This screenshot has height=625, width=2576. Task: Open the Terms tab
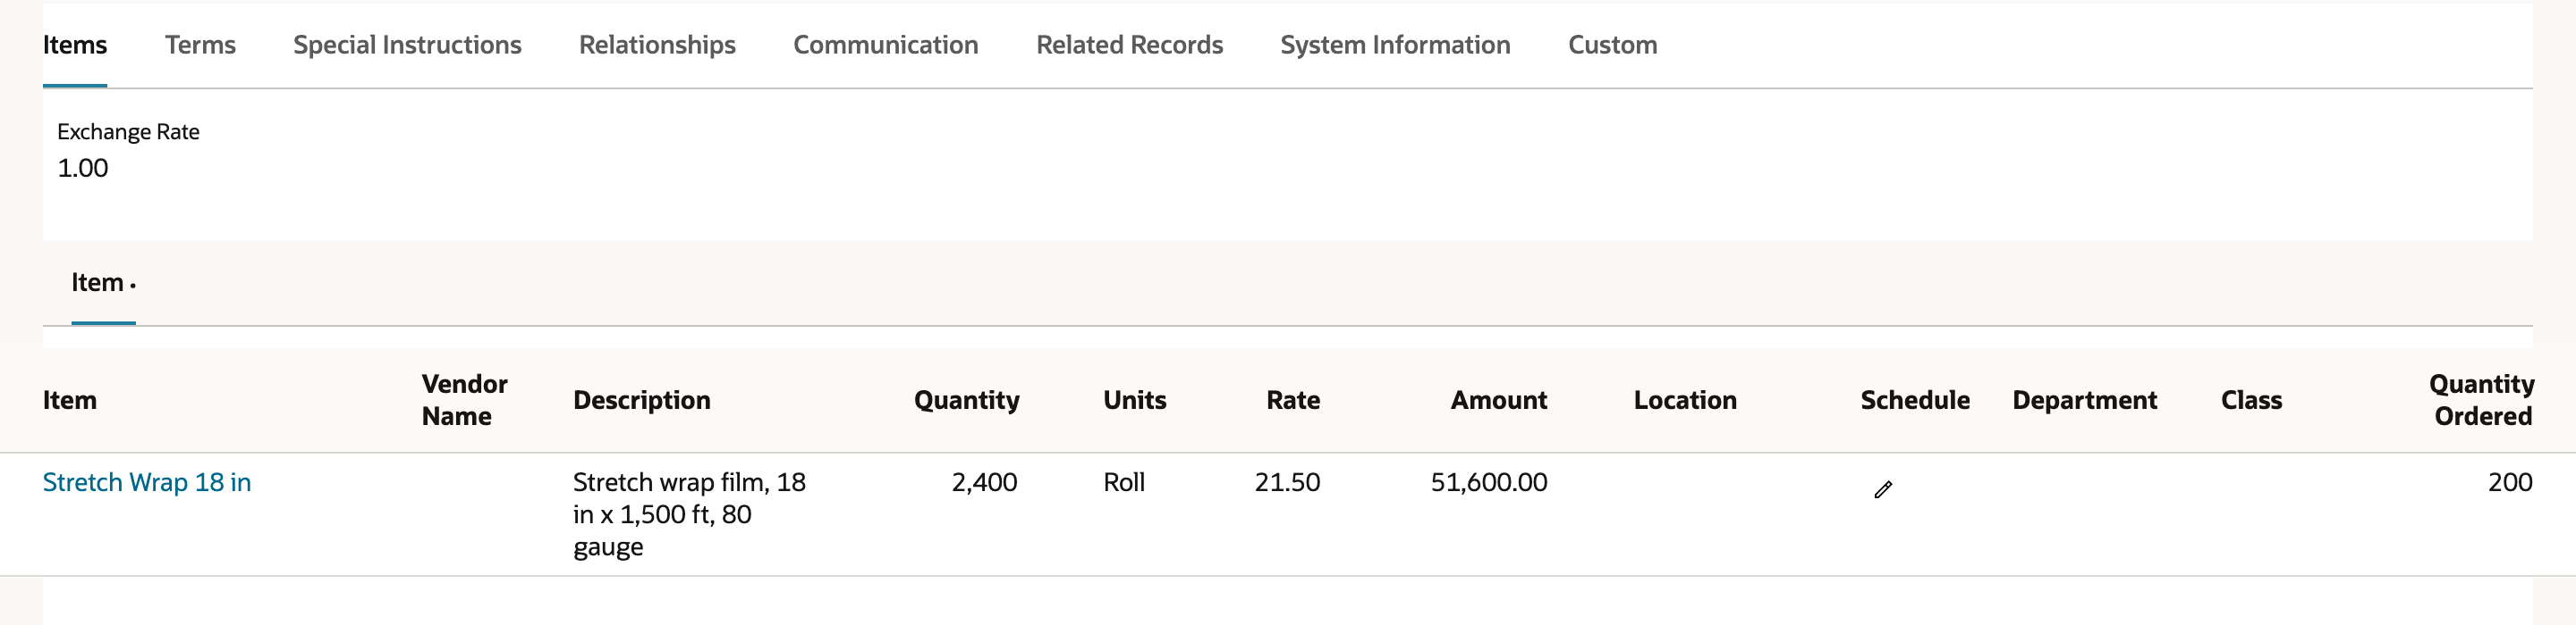tap(200, 45)
